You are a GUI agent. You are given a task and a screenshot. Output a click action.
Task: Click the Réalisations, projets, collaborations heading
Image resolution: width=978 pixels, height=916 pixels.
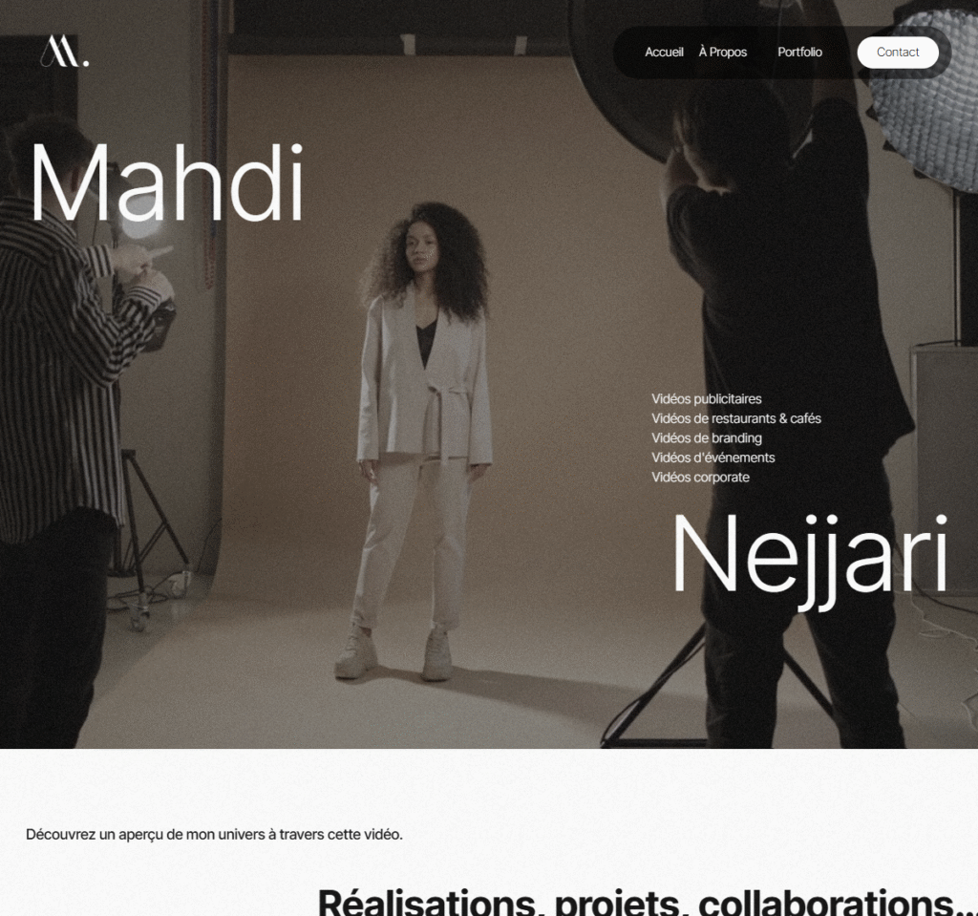(648, 902)
